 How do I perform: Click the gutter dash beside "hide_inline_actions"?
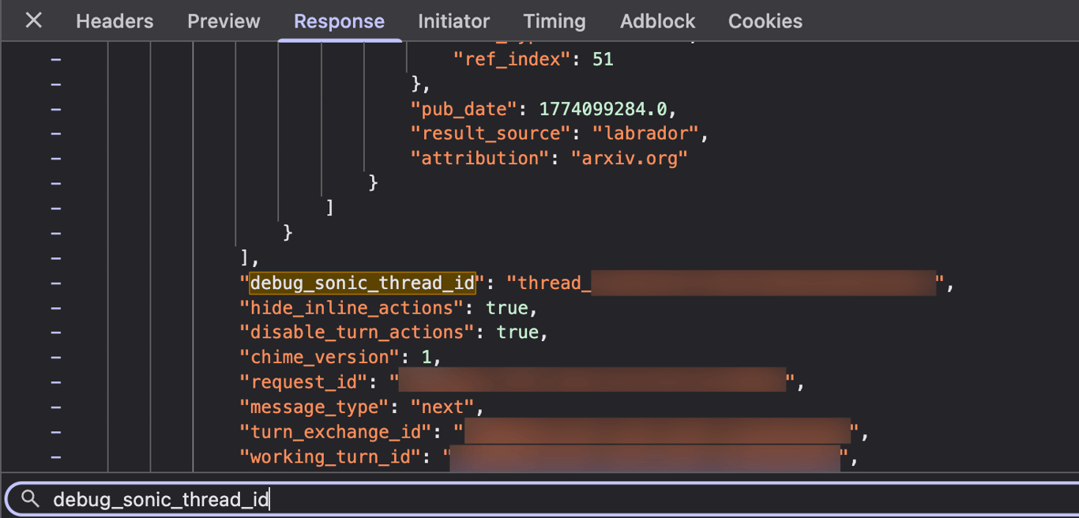tap(56, 307)
